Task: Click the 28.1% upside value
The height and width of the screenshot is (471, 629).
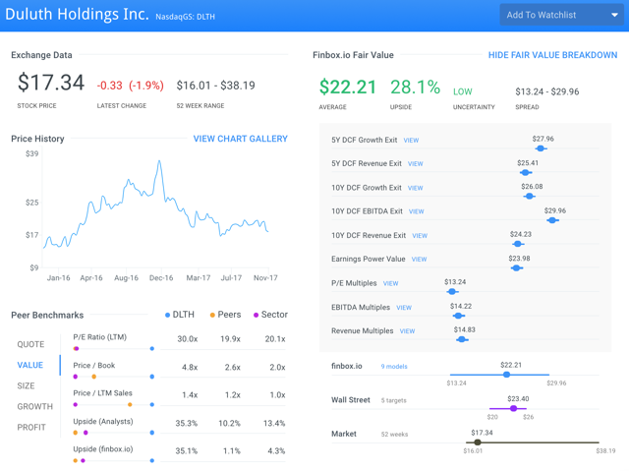Action: [415, 88]
